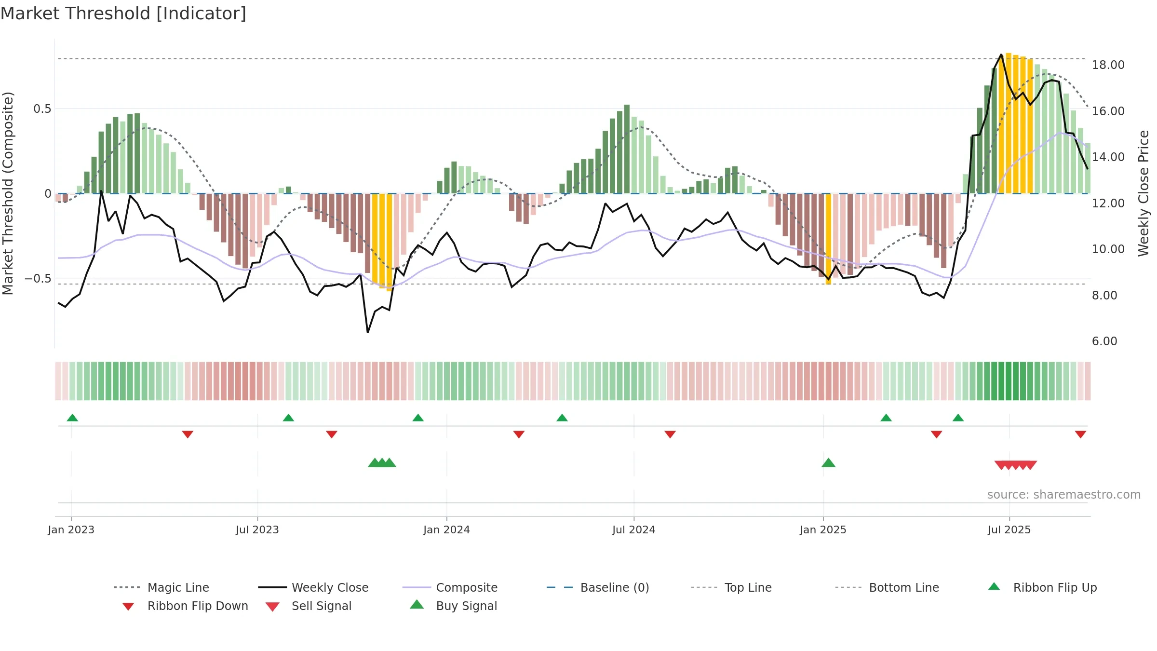This screenshot has width=1157, height=651.
Task: Click the ribbon flip up marker near Mar 2025
Action: coord(886,418)
